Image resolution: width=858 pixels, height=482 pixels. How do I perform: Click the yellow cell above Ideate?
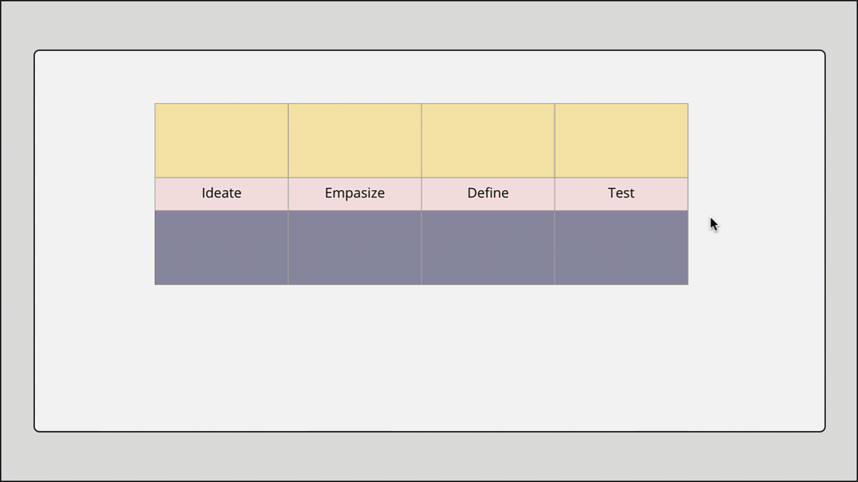point(221,141)
